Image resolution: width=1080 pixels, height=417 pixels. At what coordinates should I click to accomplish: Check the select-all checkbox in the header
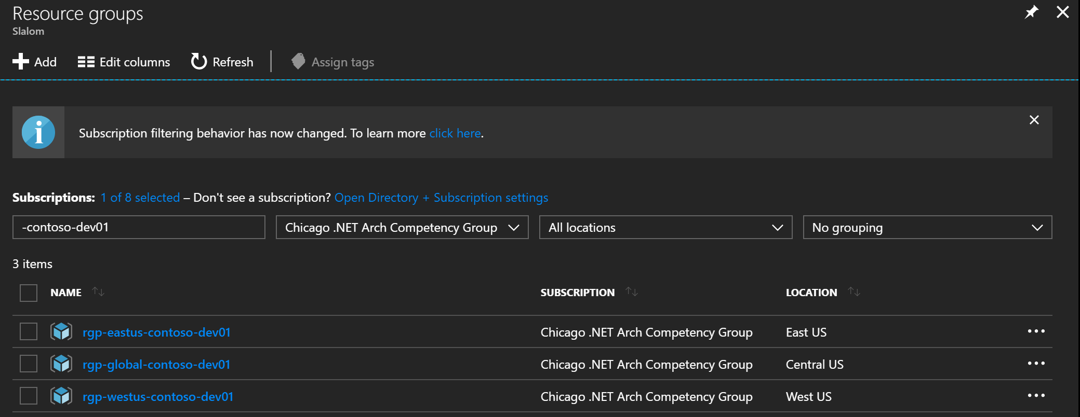(29, 293)
